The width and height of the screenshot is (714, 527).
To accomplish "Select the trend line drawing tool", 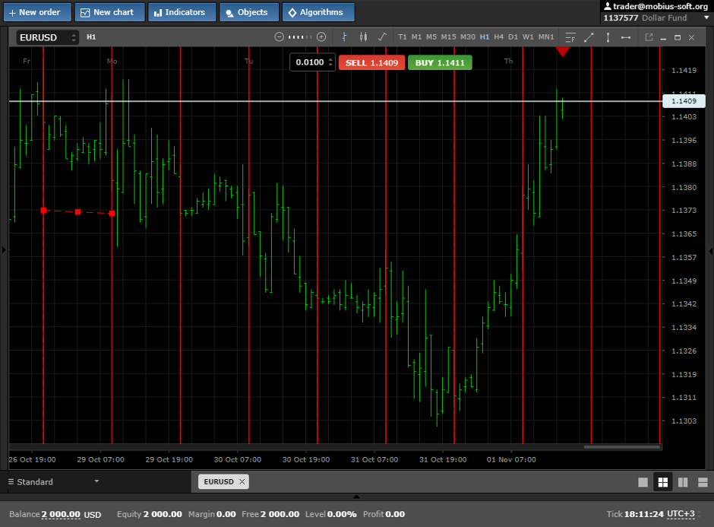I will click(x=589, y=37).
